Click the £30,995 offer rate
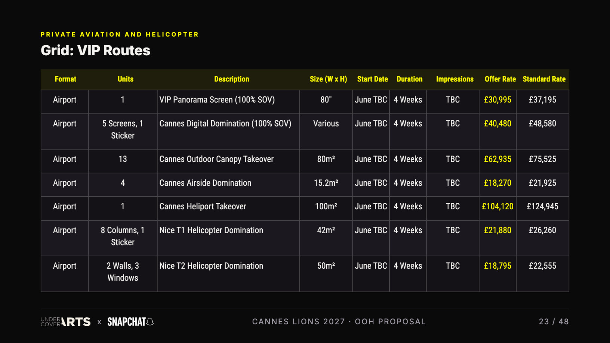610x343 pixels. click(497, 100)
